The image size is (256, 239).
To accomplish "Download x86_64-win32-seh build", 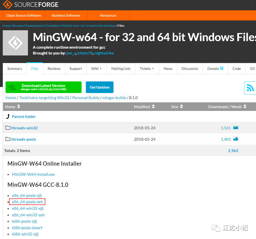I will [x=28, y=215].
